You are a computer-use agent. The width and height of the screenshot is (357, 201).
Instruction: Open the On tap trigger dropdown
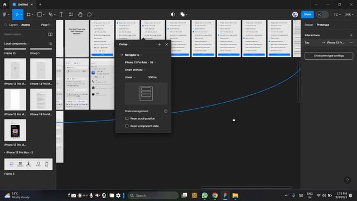tap(124, 45)
